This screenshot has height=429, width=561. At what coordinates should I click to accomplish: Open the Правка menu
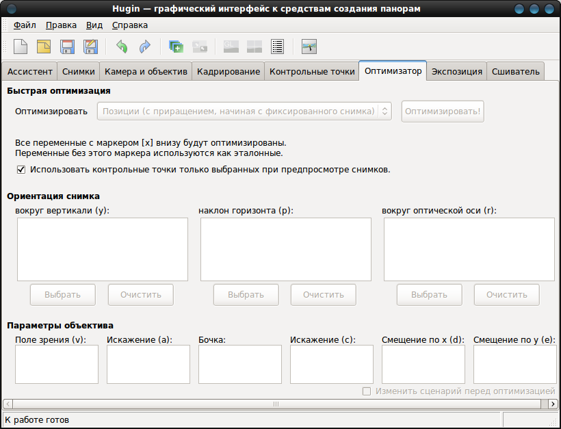[x=61, y=25]
